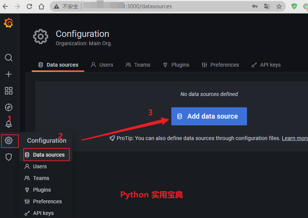
Task: Open the API keys tab
Action: coord(266,65)
